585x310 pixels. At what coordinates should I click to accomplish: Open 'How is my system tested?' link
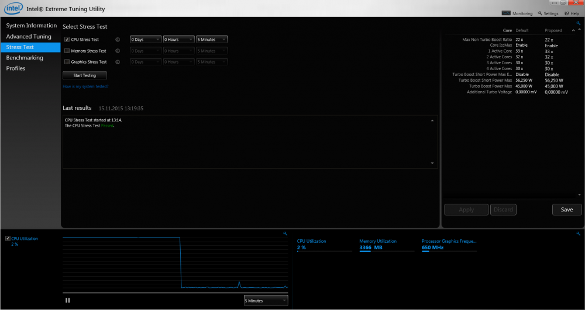coord(85,86)
